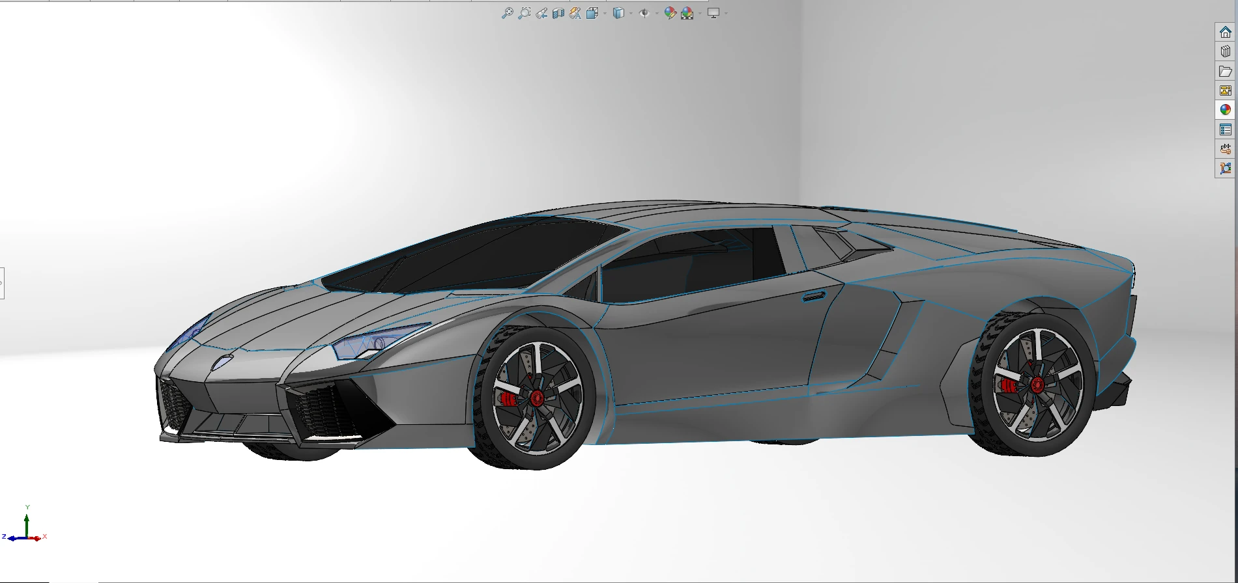
Task: Select the Appearances, Scenes, Decals tab
Action: [x=1226, y=110]
